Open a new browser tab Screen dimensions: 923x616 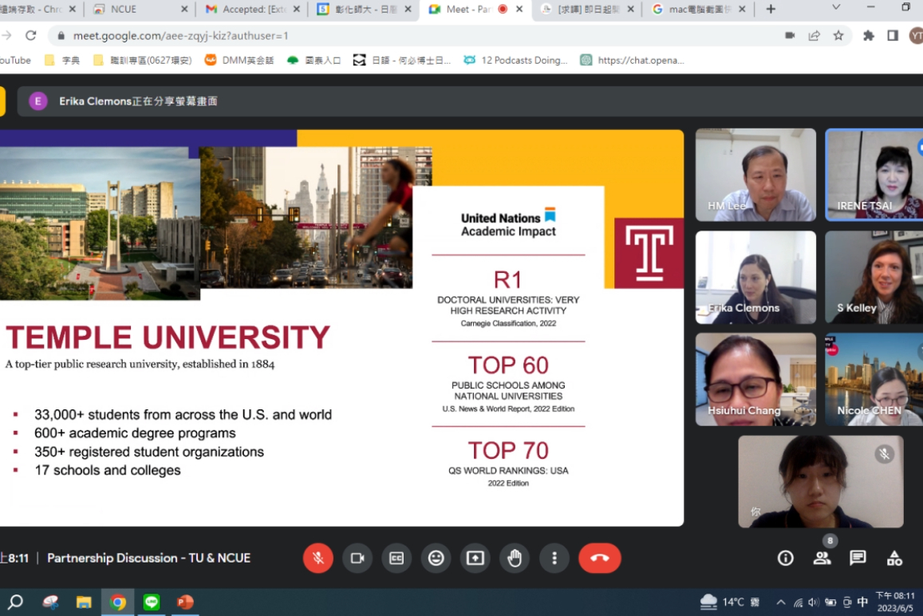tap(771, 9)
